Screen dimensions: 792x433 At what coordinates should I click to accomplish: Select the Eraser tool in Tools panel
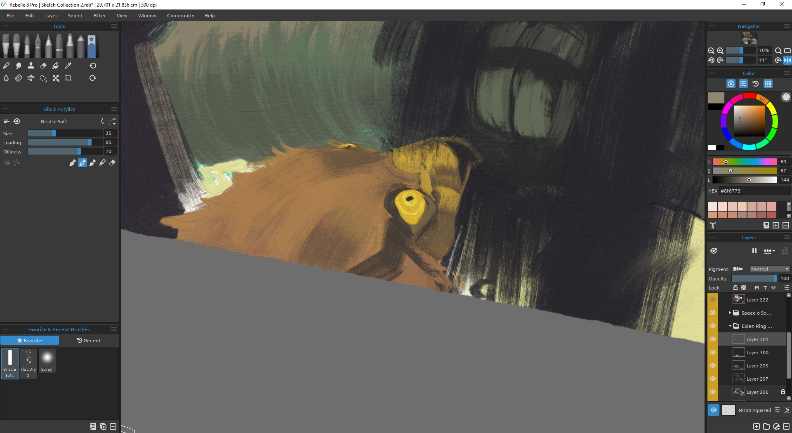(x=43, y=66)
